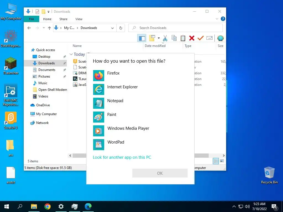
Task: Open the File tab in Explorer
Action: point(32,19)
